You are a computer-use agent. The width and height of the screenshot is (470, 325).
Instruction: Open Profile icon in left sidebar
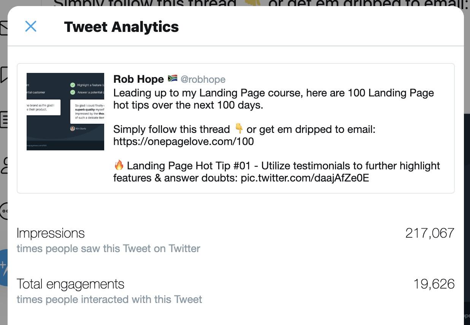click(x=4, y=166)
